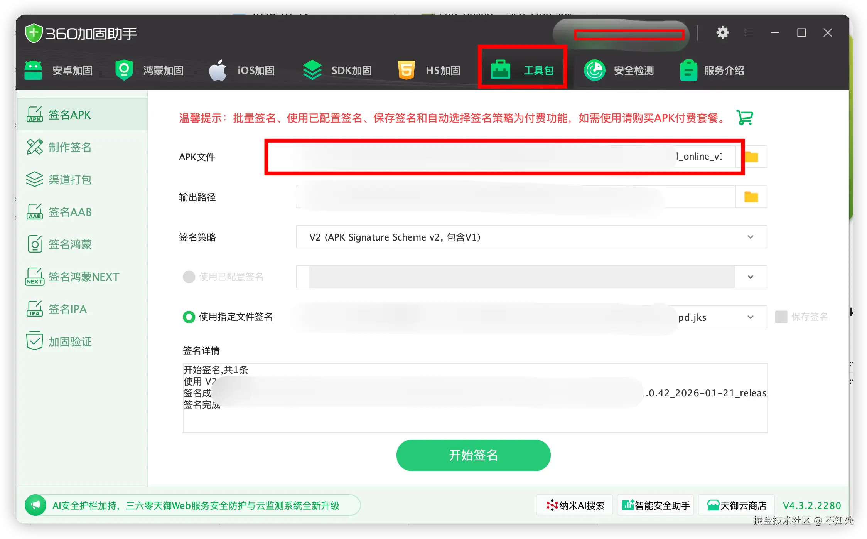Select 使用指定文件签名 radio option

pyautogui.click(x=189, y=317)
